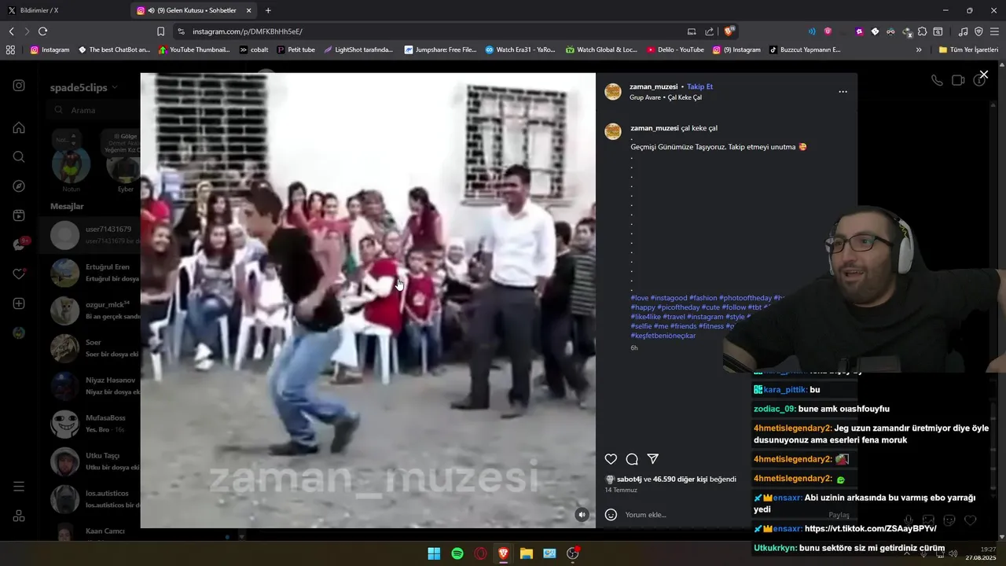
Task: Open the Tüm Yer İşaretleri bookmarks folder
Action: (x=968, y=50)
